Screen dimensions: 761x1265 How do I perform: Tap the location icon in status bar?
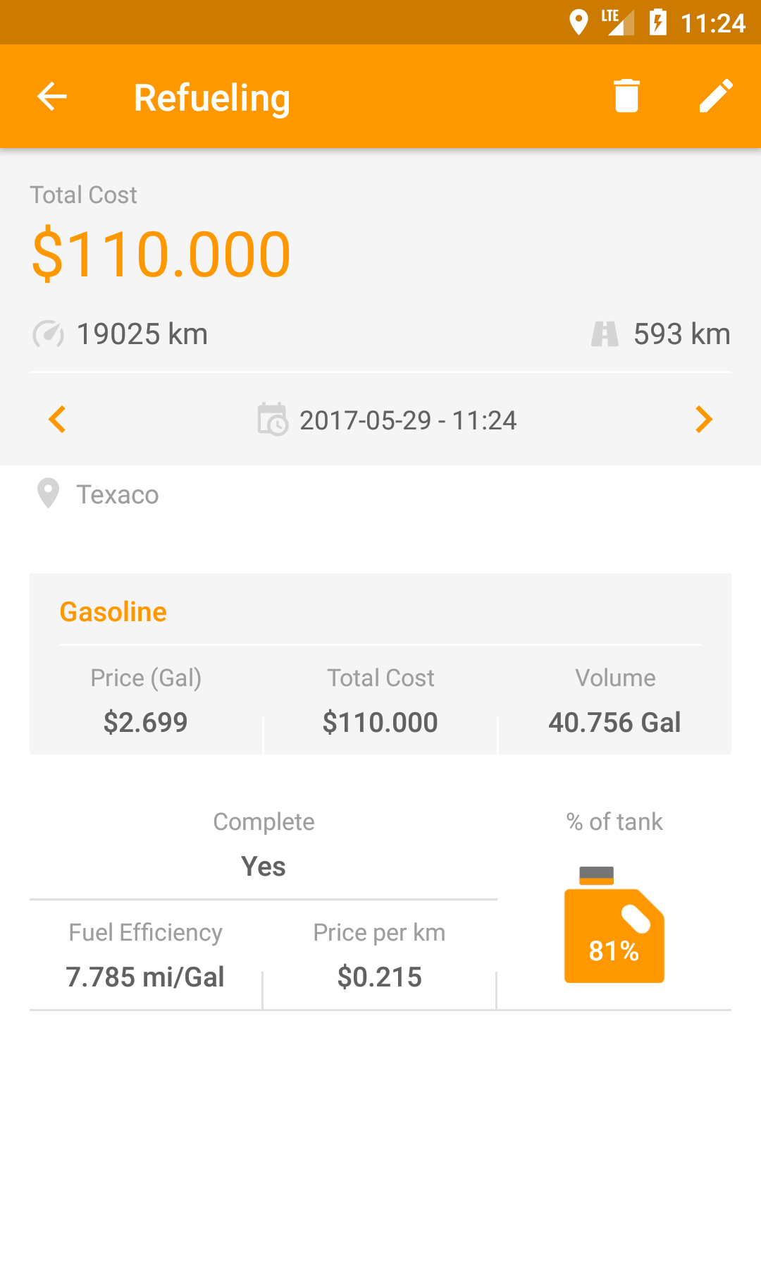tap(579, 23)
